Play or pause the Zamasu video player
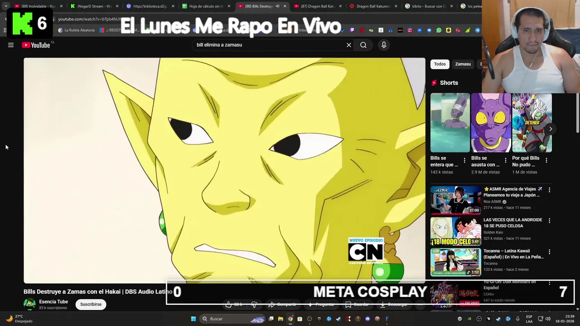This screenshot has height=326, width=580. click(x=224, y=170)
